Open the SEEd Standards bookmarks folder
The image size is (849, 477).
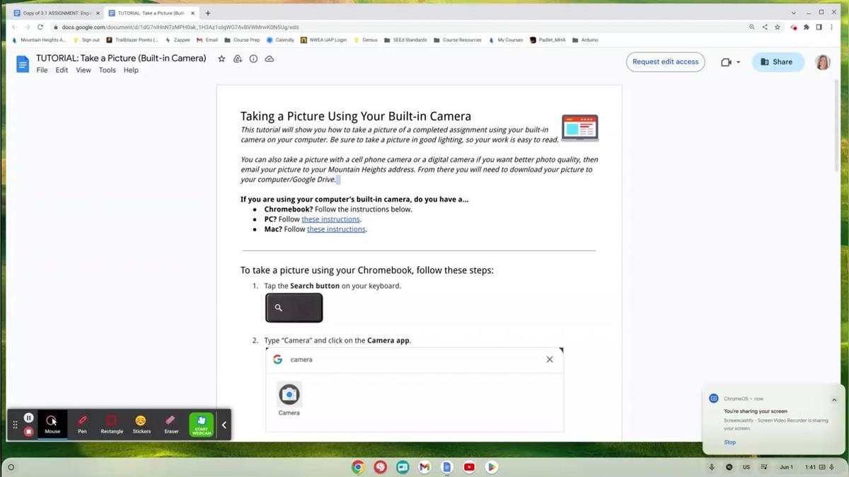(405, 40)
